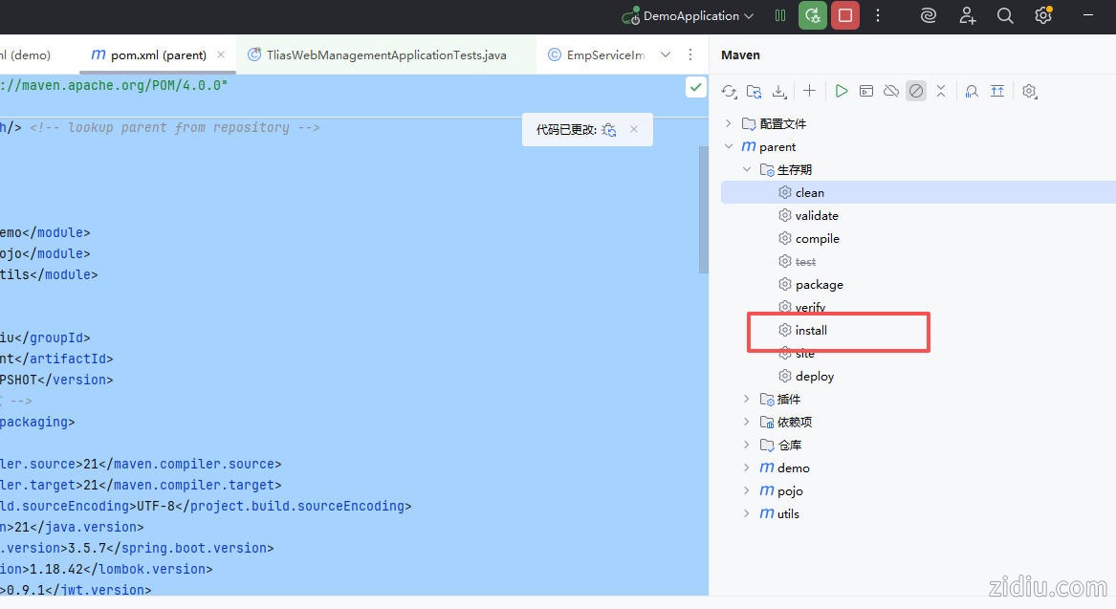Viewport: 1116px width, 609px height.
Task: Add a Maven project with plus icon
Action: pos(809,91)
